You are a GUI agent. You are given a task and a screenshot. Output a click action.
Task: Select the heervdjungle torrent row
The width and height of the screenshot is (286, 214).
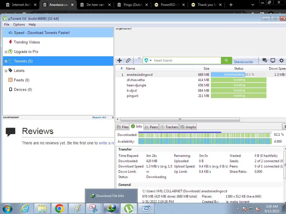tap(201, 85)
